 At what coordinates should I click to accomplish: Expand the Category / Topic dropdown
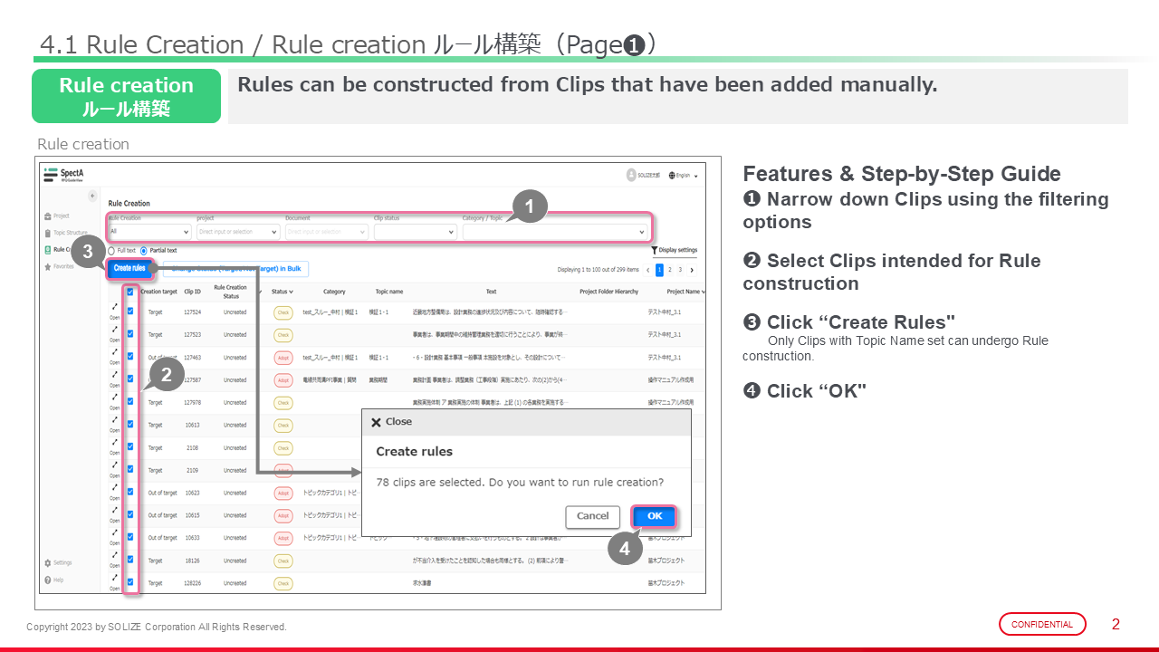(x=554, y=232)
